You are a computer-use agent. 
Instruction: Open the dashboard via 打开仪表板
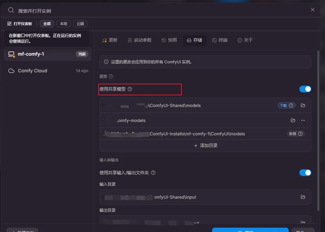(x=20, y=24)
